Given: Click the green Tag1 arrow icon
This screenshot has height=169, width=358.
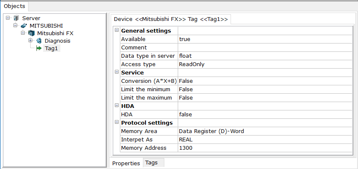Looking at the screenshot, I should pos(39,48).
